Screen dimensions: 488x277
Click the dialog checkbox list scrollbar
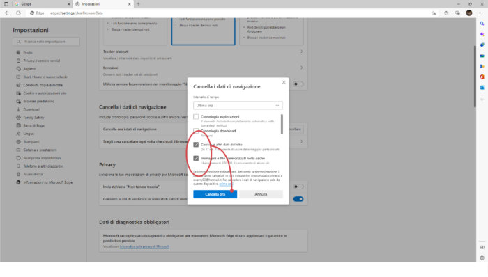pos(282,124)
